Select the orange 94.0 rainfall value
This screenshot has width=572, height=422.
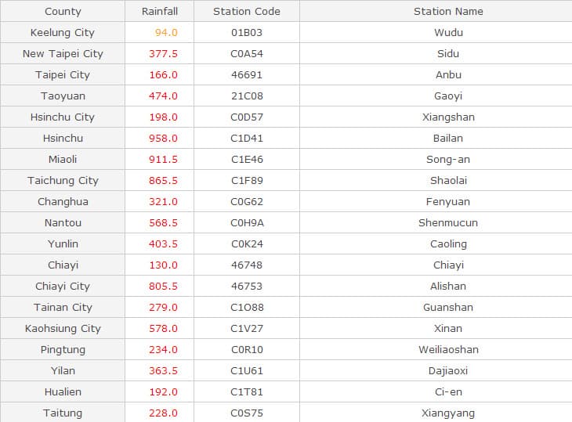(x=166, y=32)
